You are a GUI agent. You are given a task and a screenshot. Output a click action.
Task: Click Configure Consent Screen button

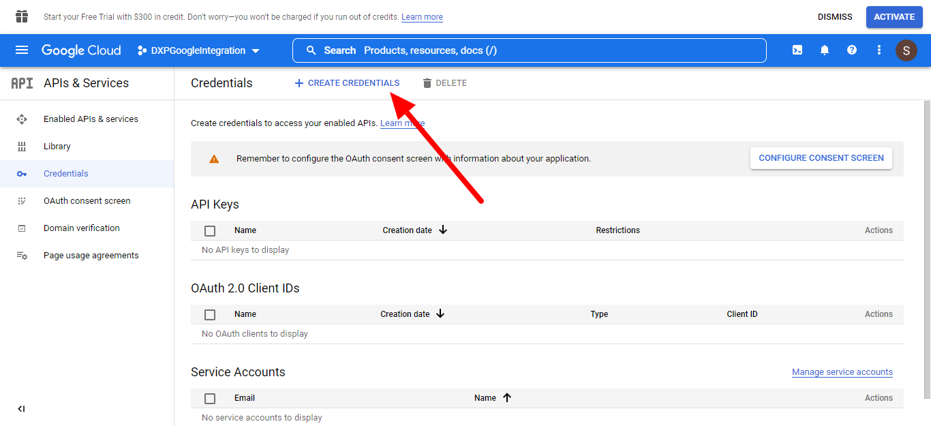[821, 158]
